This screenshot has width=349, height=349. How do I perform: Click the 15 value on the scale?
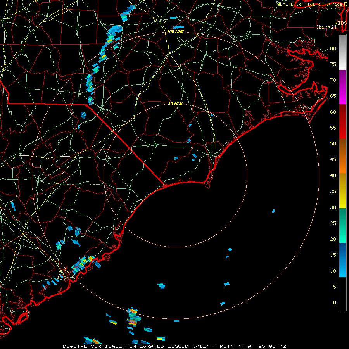click(x=333, y=255)
